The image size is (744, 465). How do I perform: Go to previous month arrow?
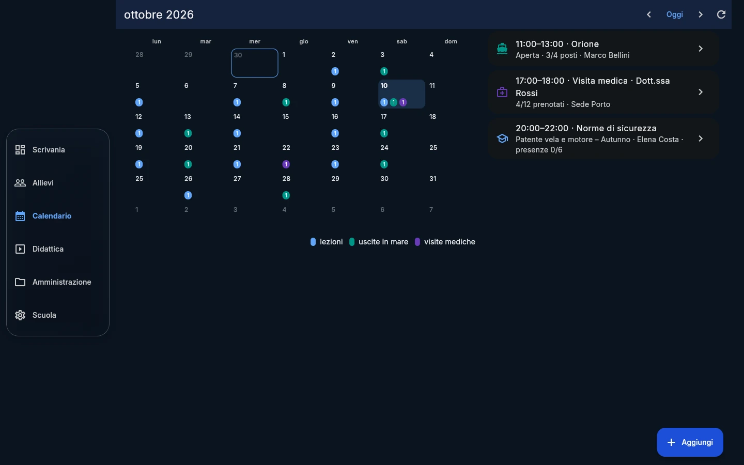tap(649, 14)
